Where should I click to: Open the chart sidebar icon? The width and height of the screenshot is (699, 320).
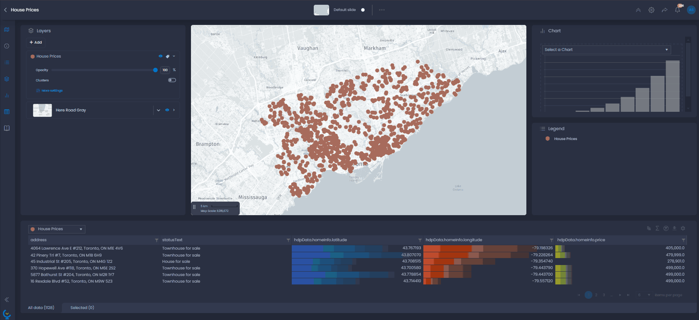7,96
